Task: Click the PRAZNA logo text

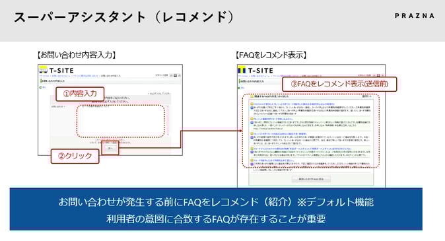Action: (x=415, y=16)
